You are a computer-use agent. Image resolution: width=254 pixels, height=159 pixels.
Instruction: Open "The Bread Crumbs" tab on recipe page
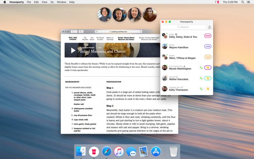[100, 39]
